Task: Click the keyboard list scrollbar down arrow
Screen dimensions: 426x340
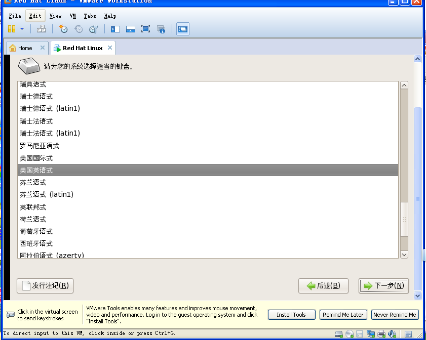Action: pyautogui.click(x=404, y=254)
